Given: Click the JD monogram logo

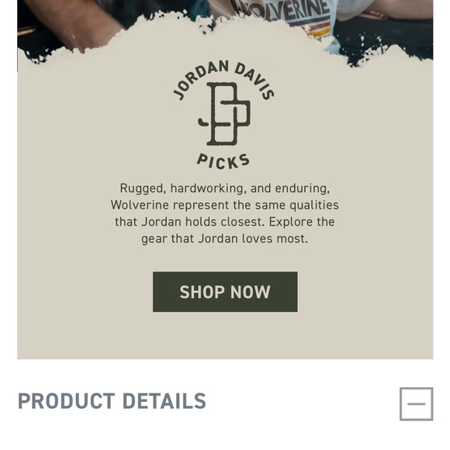Looking at the screenshot, I should 224,113.
